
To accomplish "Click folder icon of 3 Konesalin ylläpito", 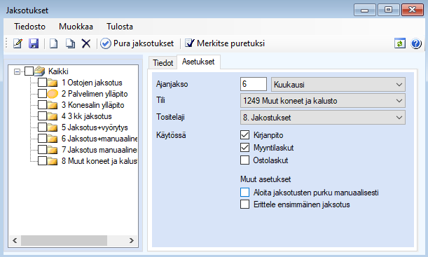I will tap(53, 105).
